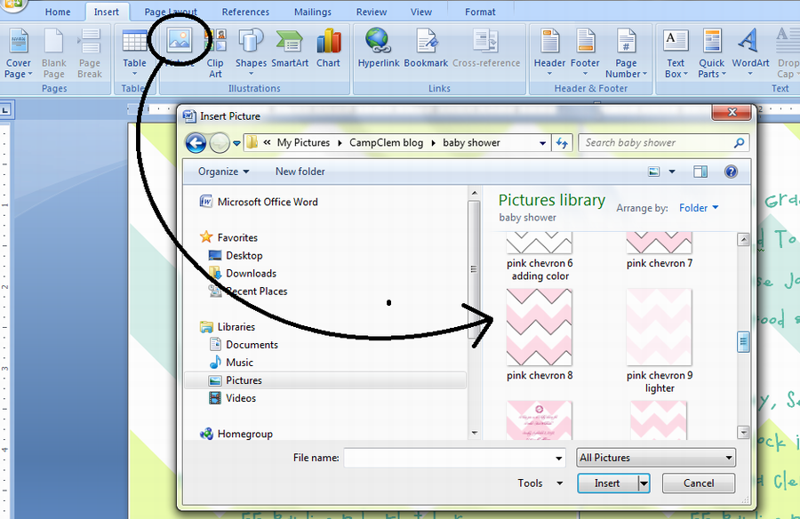This screenshot has height=519, width=800.
Task: Open the recent pages dropdown arrow
Action: (236, 144)
